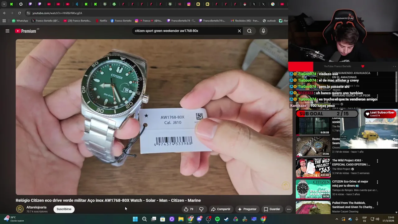
Task: Open the tab search dropdown in Chrome
Action: coord(4,4)
